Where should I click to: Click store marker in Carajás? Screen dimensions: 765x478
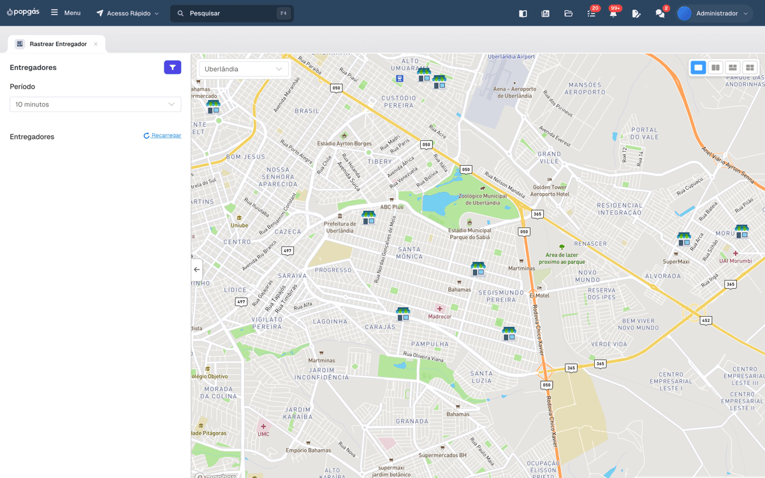[x=403, y=314]
